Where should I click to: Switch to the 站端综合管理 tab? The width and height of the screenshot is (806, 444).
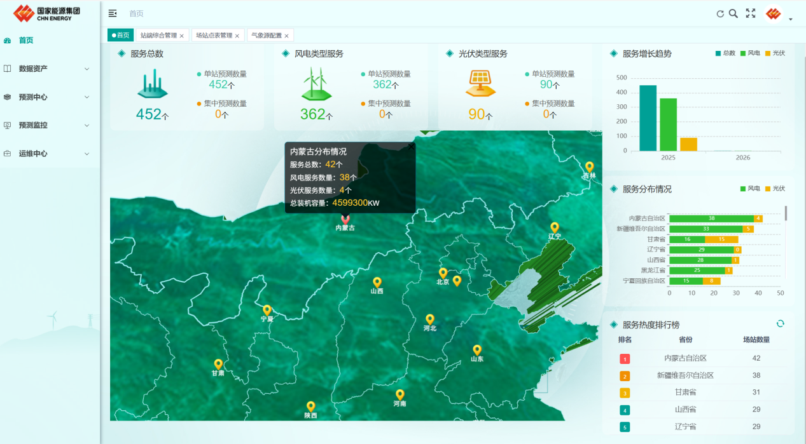pos(158,36)
